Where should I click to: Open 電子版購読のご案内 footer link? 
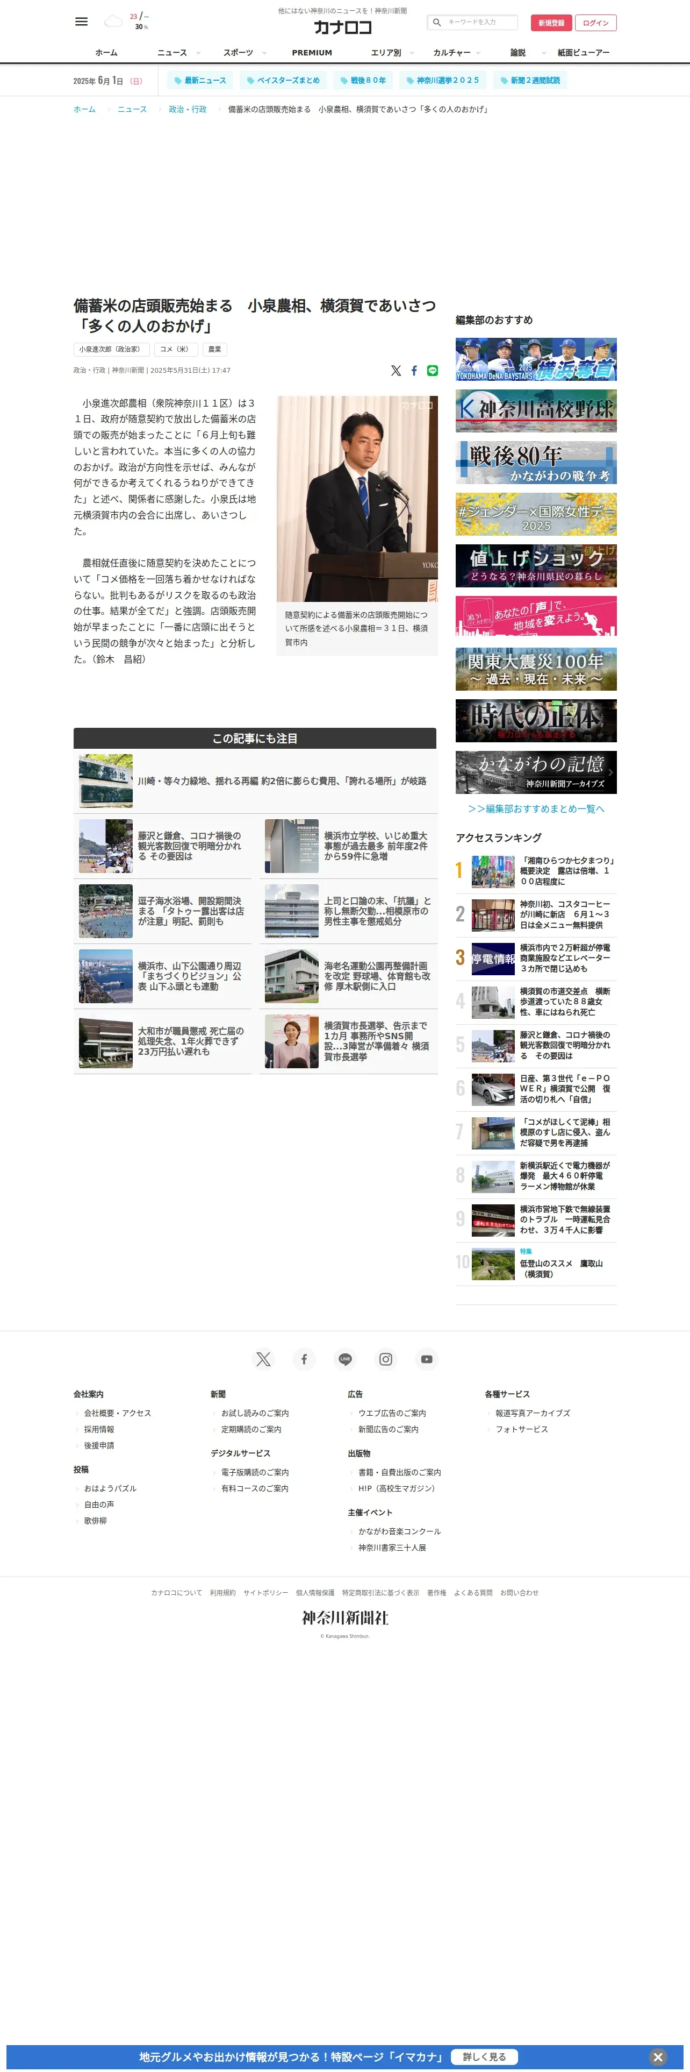coord(255,1473)
